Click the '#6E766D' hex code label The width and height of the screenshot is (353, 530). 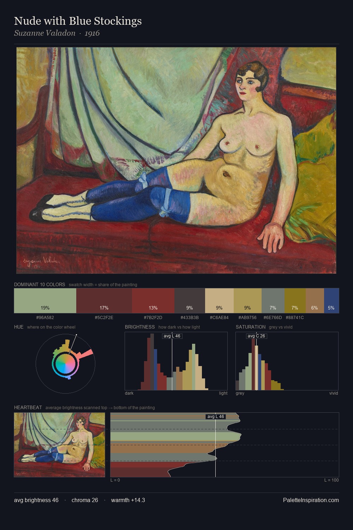pyautogui.click(x=273, y=318)
